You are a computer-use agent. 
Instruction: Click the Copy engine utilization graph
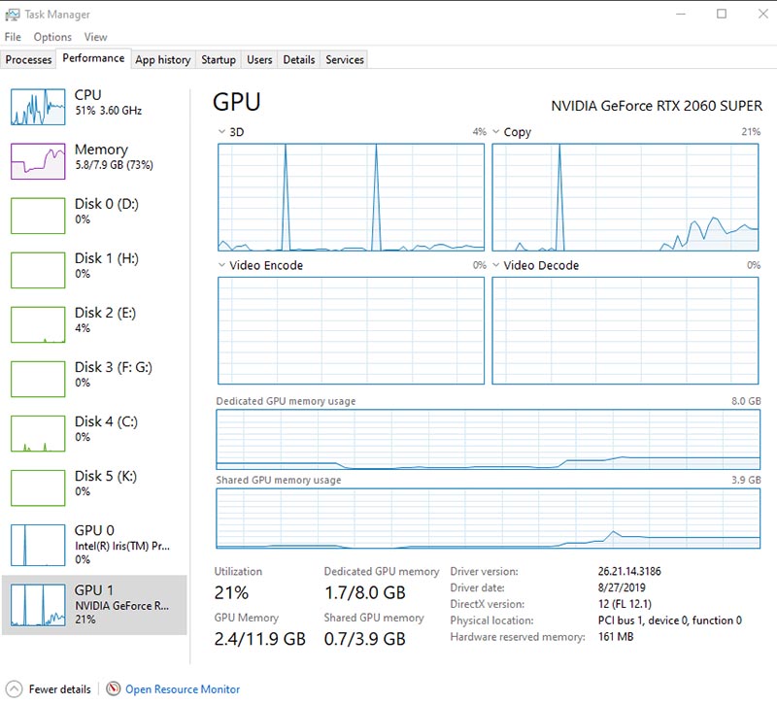[x=625, y=197]
